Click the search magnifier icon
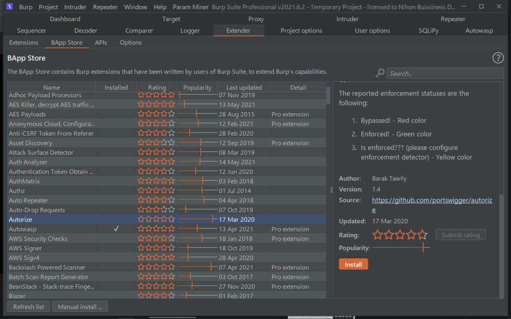The image size is (511, 319). [380, 73]
